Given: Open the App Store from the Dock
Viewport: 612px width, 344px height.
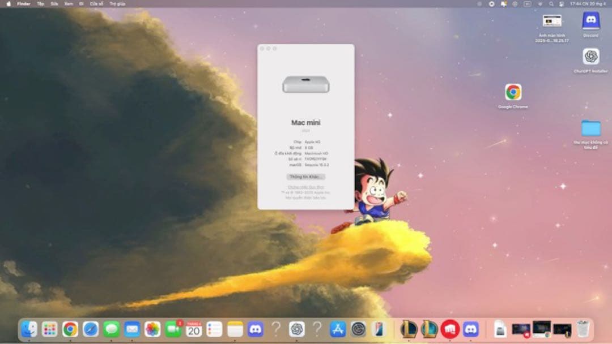Looking at the screenshot, I should (x=337, y=331).
